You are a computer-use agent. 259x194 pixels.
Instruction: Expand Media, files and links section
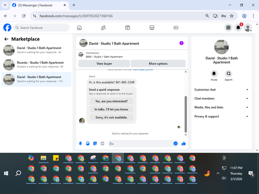(x=221, y=107)
